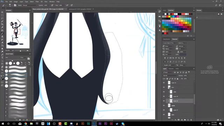Open Chrome from the taskbar

coord(26,124)
